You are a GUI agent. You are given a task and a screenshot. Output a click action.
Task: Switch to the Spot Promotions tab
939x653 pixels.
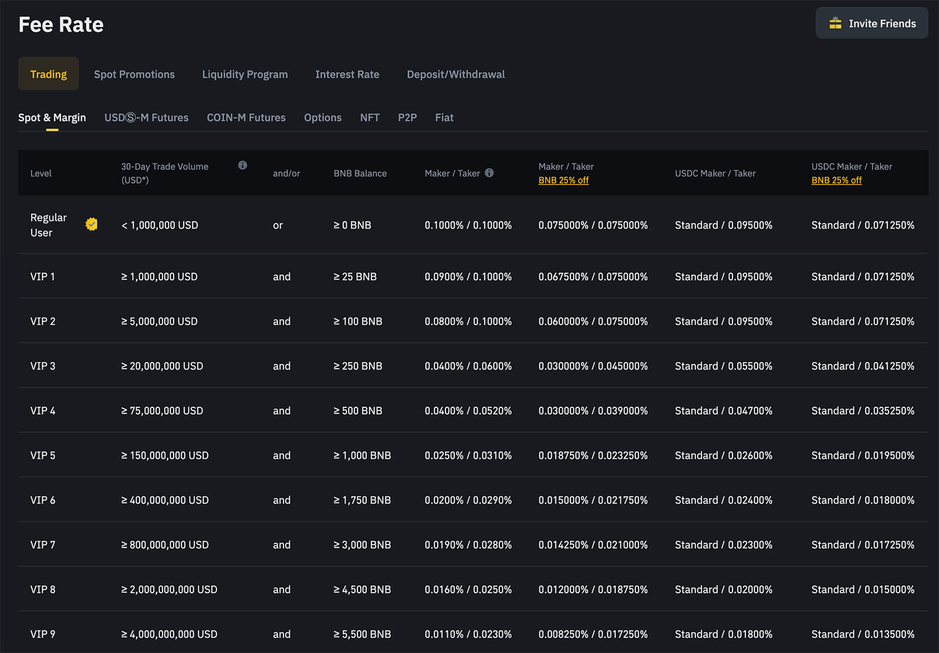(x=134, y=74)
